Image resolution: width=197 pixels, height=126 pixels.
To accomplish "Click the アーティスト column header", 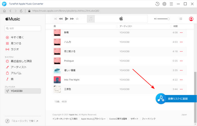I will point(126,26).
